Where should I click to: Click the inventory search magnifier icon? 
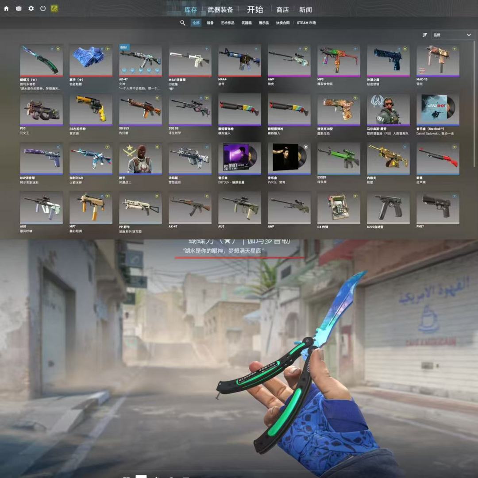183,23
